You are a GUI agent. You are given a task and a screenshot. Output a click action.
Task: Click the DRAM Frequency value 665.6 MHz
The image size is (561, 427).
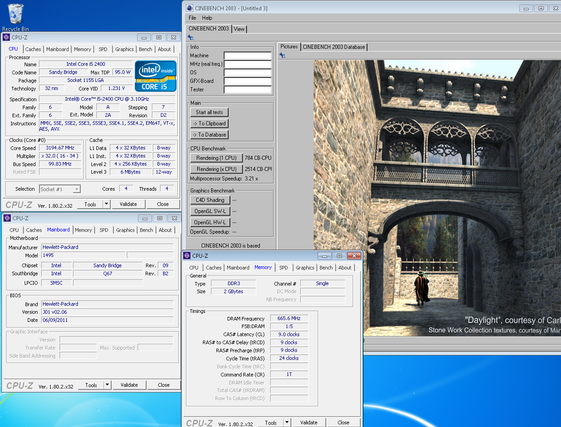coord(289,318)
